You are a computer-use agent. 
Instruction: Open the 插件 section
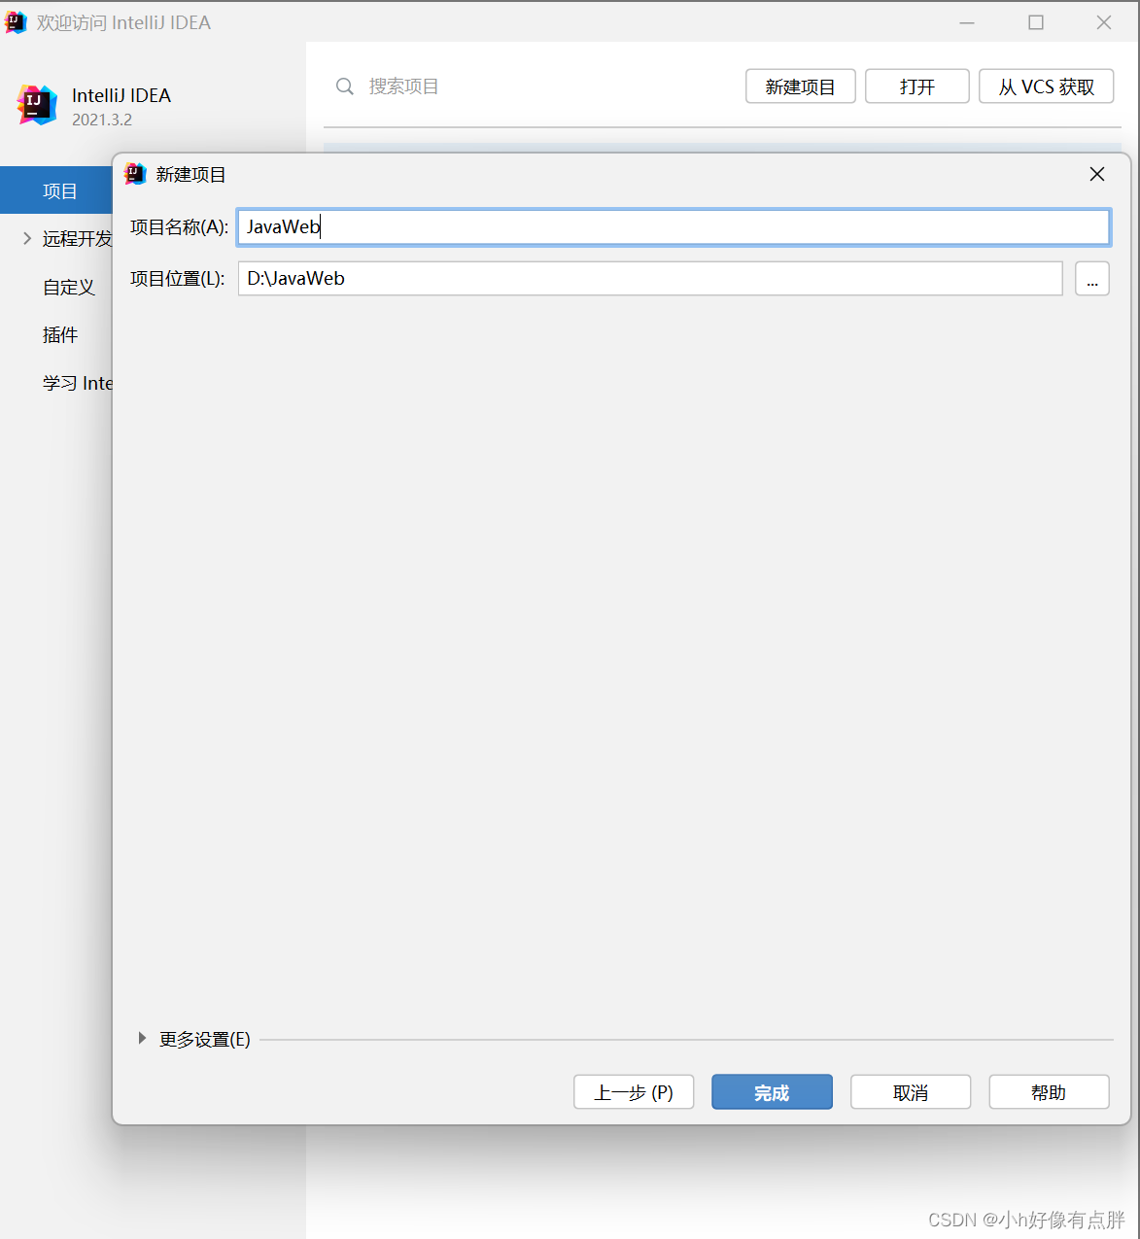[60, 334]
